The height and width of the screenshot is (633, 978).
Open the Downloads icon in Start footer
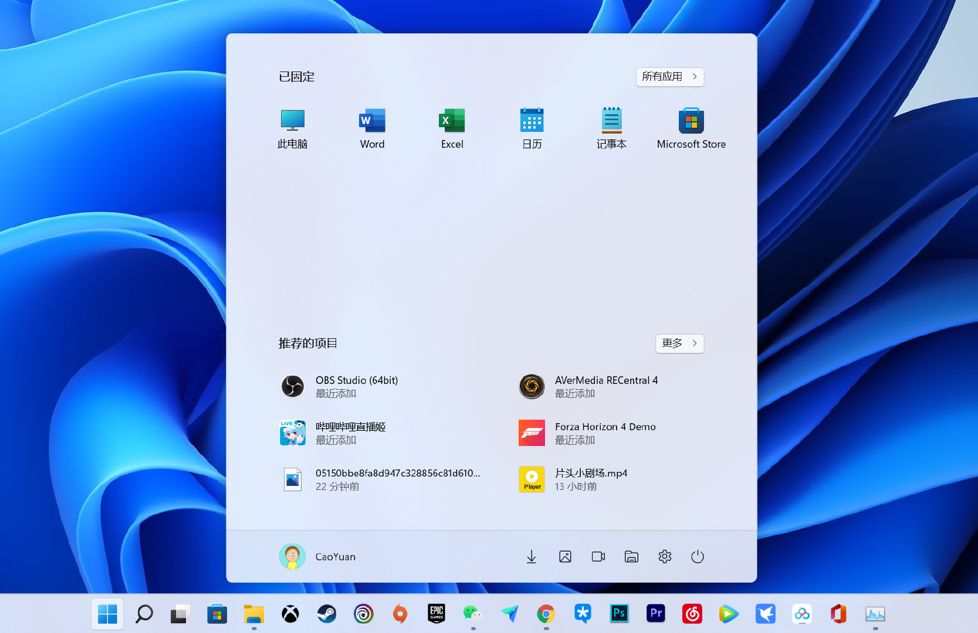click(x=531, y=556)
